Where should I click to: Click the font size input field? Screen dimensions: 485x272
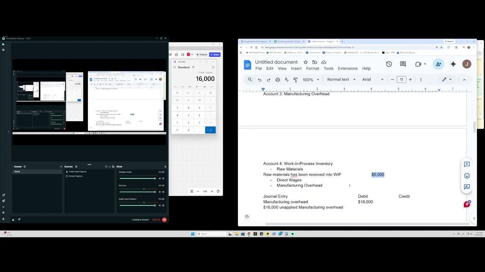coord(401,80)
